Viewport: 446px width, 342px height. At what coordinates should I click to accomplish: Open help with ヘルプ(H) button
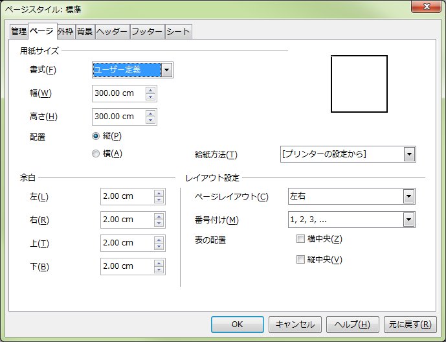[352, 325]
